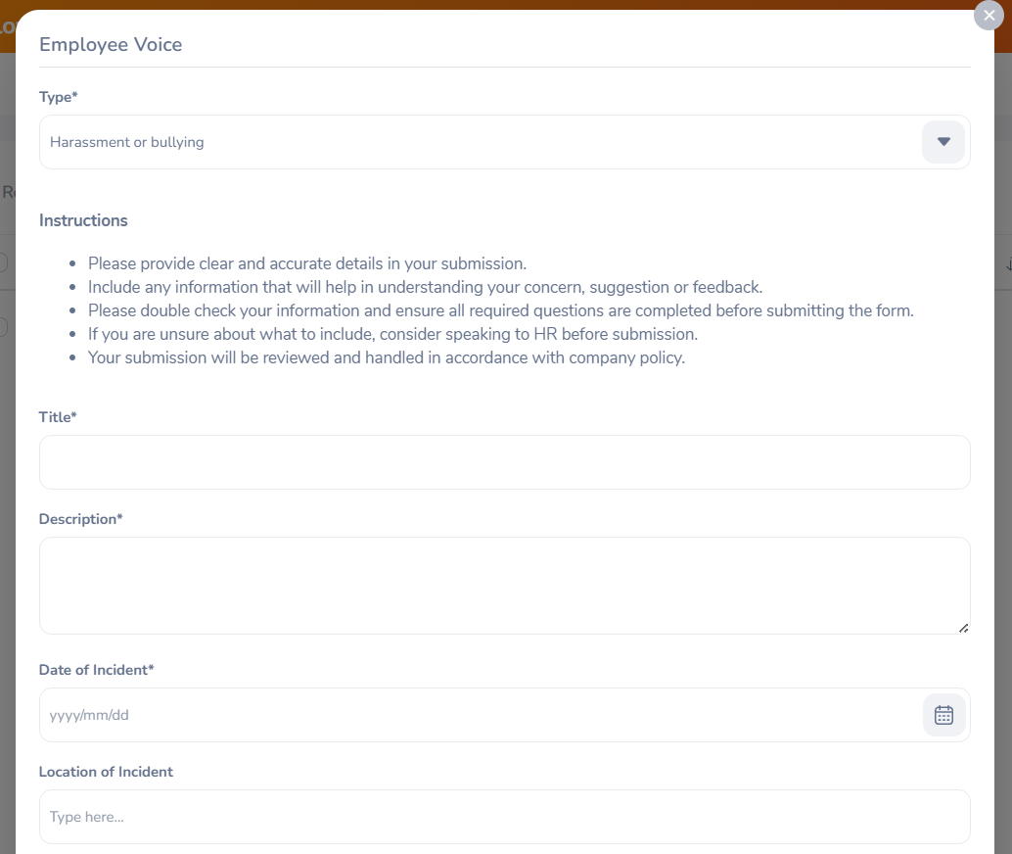1012x854 pixels.
Task: Click inside the Description text area
Action: click(504, 585)
